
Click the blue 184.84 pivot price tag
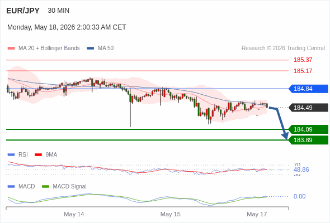pyautogui.click(x=308, y=89)
